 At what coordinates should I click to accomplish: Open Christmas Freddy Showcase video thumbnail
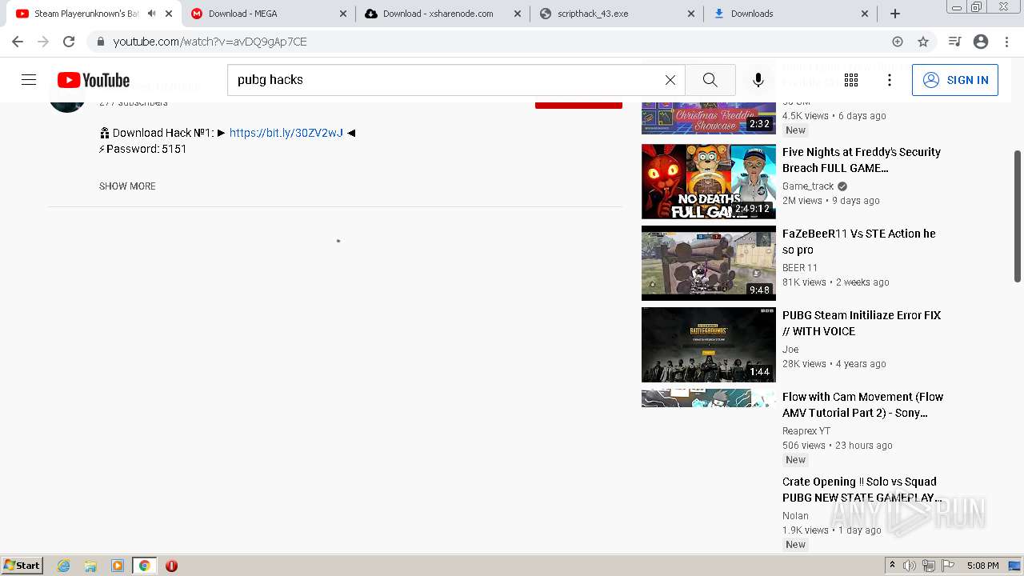pos(709,118)
